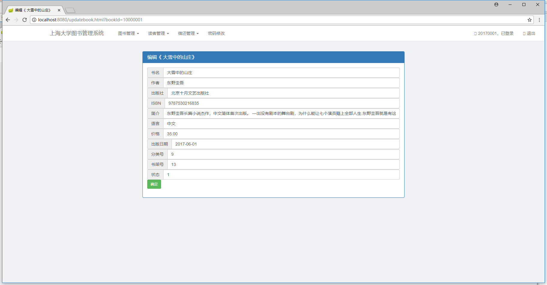The height and width of the screenshot is (285, 547).
Task: Bookmark this page with star icon
Action: click(530, 20)
